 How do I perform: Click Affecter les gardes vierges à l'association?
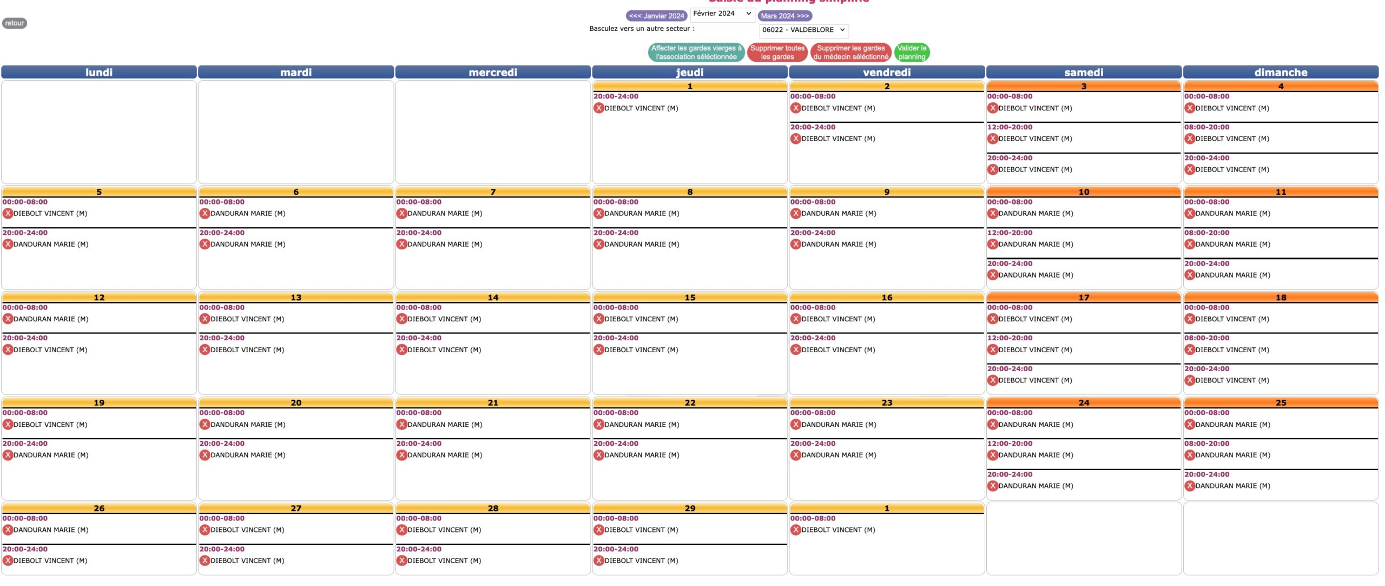pyautogui.click(x=696, y=52)
